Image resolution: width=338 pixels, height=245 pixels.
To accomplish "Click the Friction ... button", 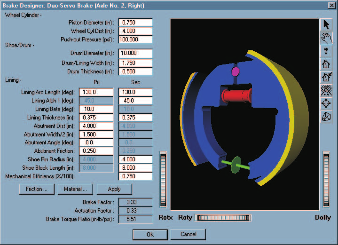I will click(37, 189).
